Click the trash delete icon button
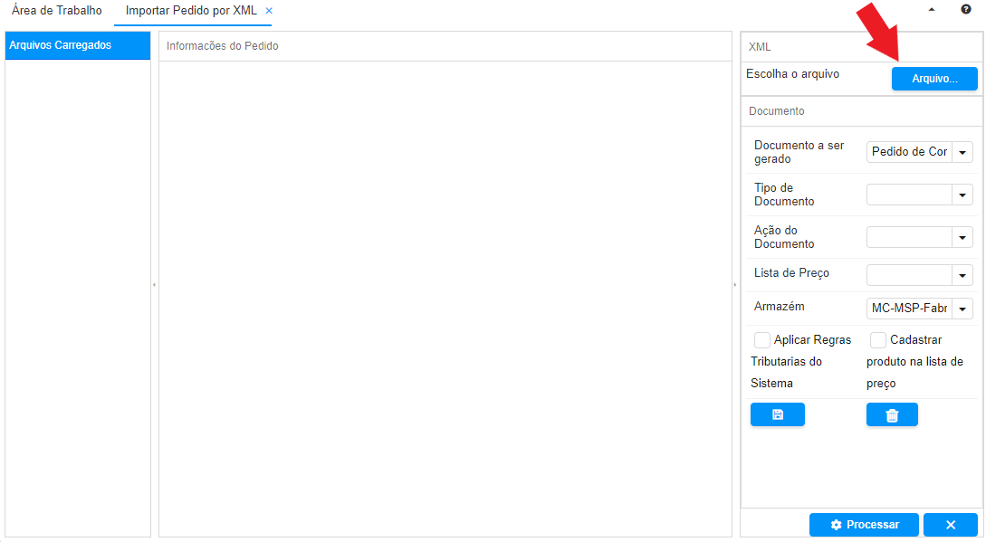The image size is (986, 542). (x=892, y=415)
